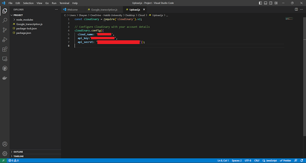
Task: Open the Selection menu
Action: [x=28, y=3]
